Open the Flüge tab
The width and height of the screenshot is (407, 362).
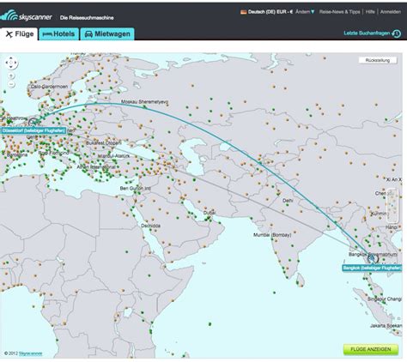(x=19, y=34)
